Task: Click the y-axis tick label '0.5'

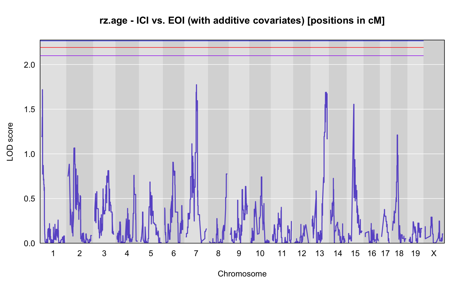Action: click(x=29, y=199)
